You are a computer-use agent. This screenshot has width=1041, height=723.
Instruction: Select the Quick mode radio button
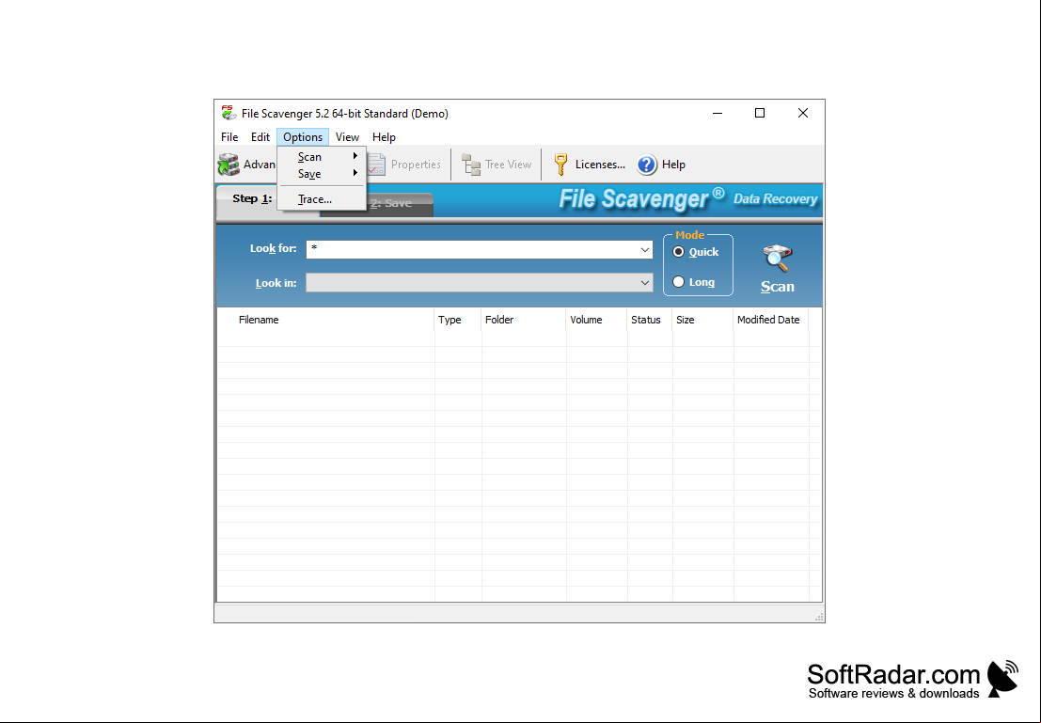pyautogui.click(x=678, y=252)
